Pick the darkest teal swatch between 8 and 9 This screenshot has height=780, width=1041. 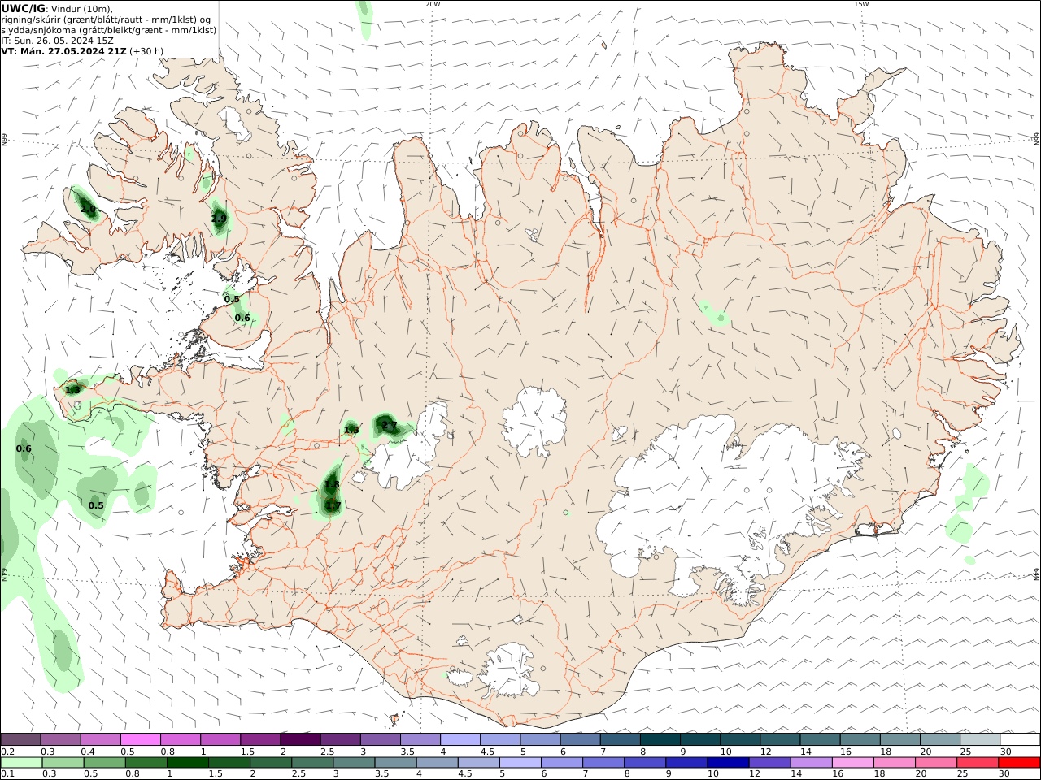tap(660, 739)
